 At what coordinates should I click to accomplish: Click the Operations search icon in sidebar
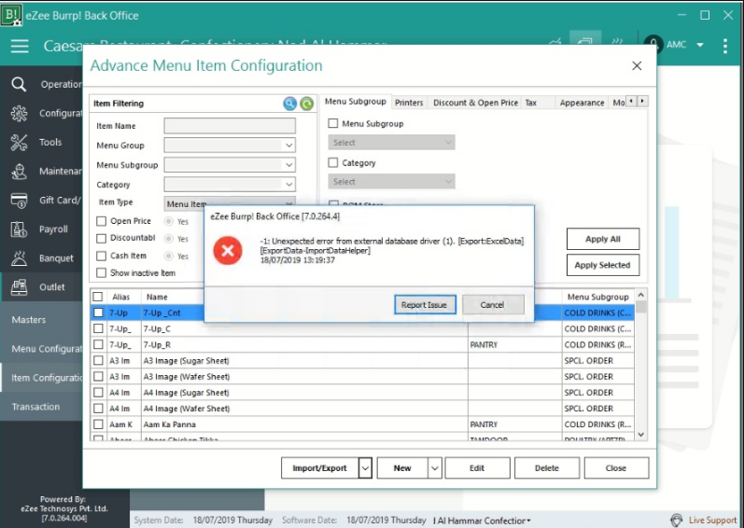click(19, 84)
